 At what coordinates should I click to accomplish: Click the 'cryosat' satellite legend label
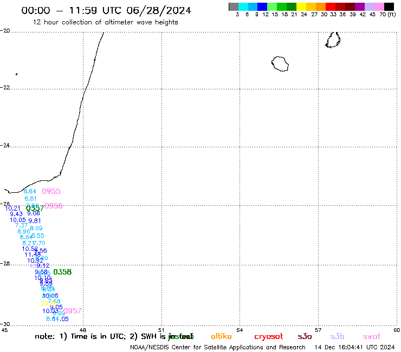[269, 336]
